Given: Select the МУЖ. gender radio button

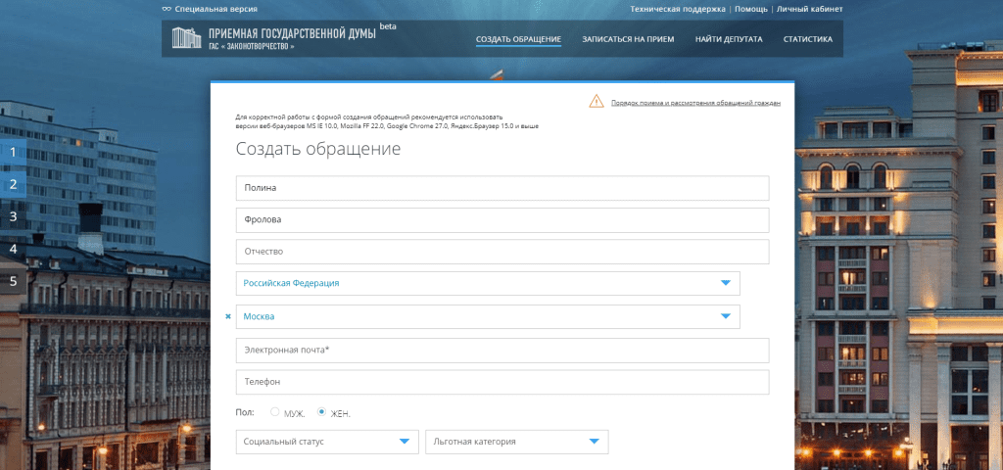Looking at the screenshot, I should [x=274, y=412].
